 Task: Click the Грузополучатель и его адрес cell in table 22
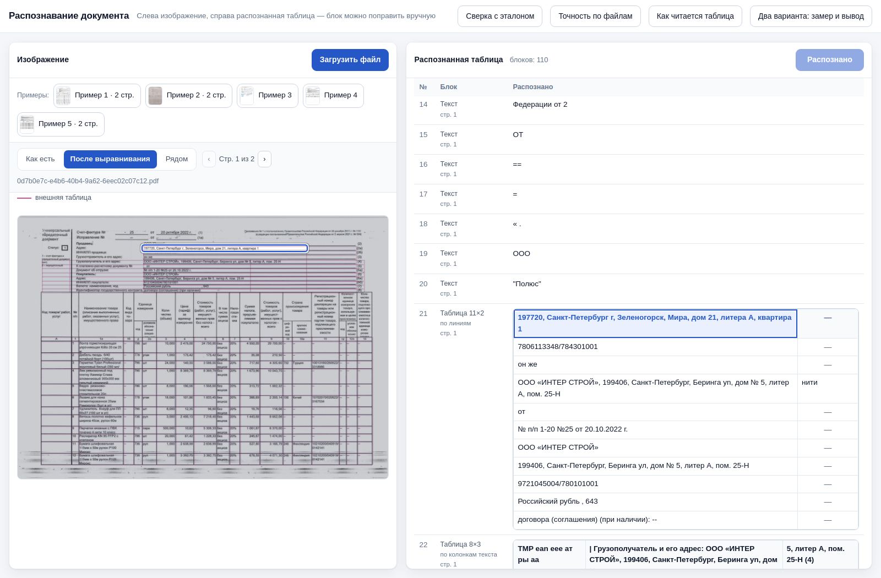click(684, 554)
